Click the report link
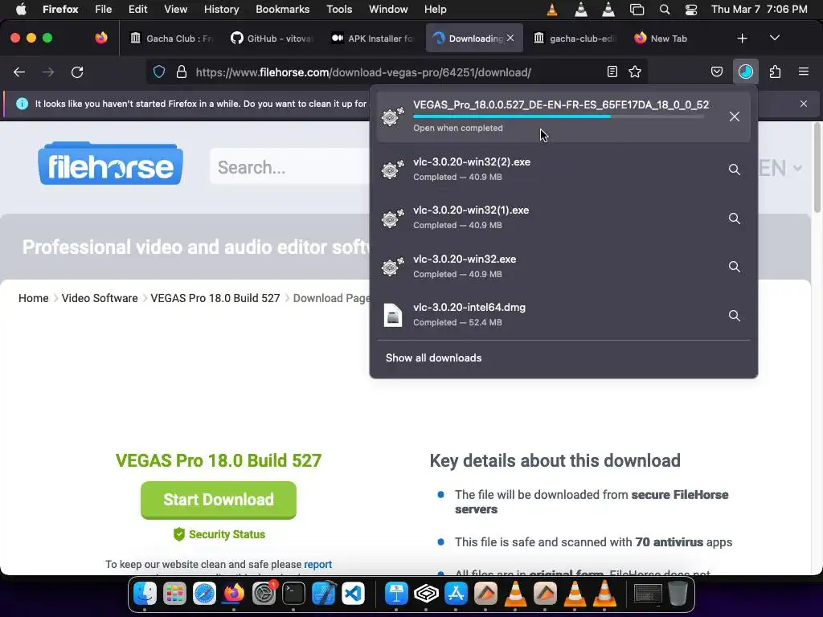 coord(318,565)
